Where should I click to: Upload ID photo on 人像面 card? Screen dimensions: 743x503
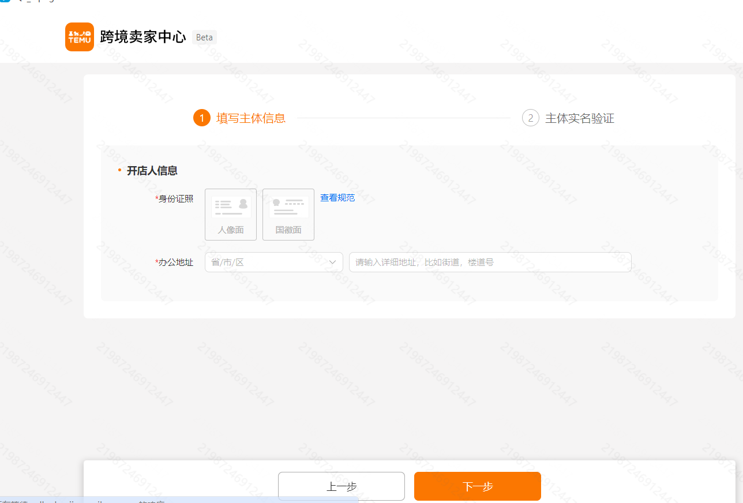(231, 215)
